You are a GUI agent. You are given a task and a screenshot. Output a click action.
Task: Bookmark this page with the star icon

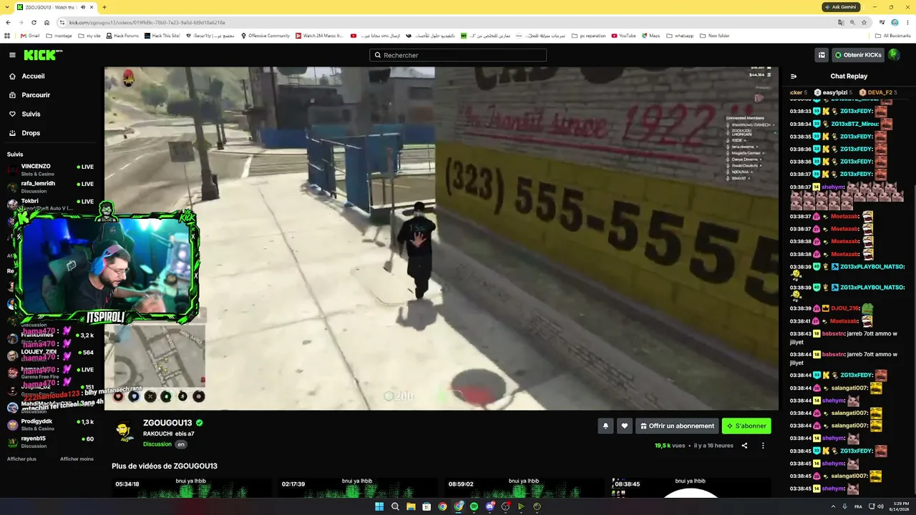(x=865, y=22)
